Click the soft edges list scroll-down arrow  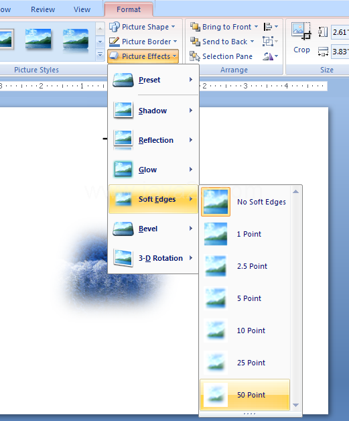click(x=295, y=405)
